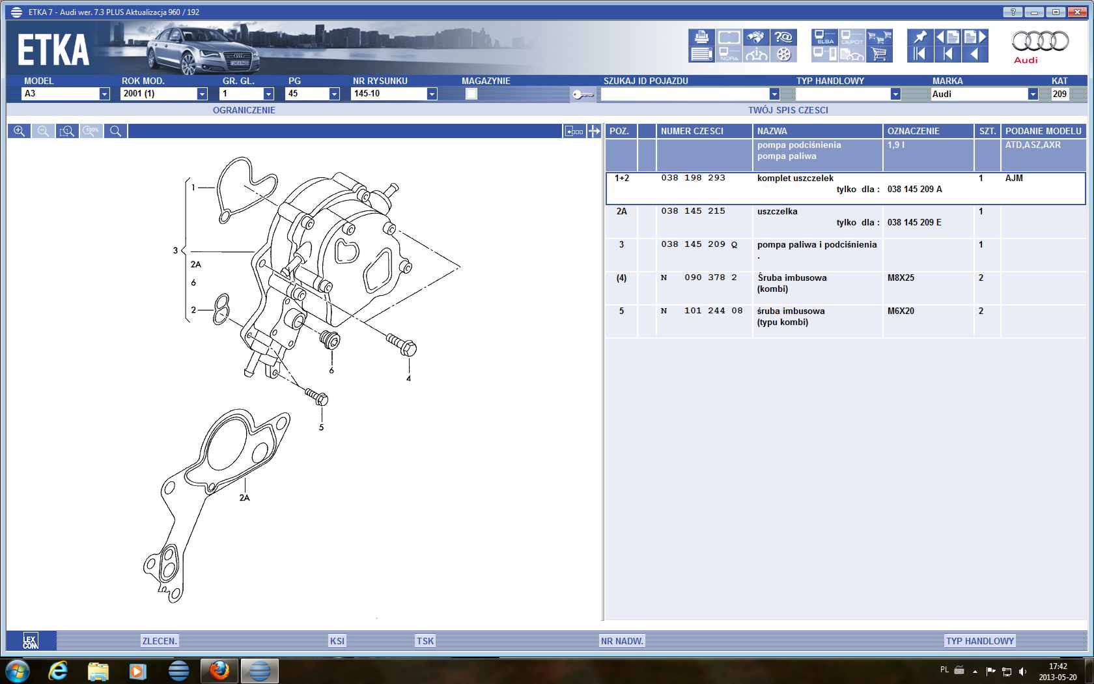1094x684 pixels.
Task: Click the computer-to-device transfer icon
Action: (x=825, y=54)
